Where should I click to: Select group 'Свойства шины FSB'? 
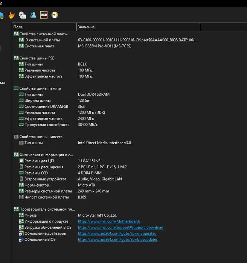click(34, 58)
